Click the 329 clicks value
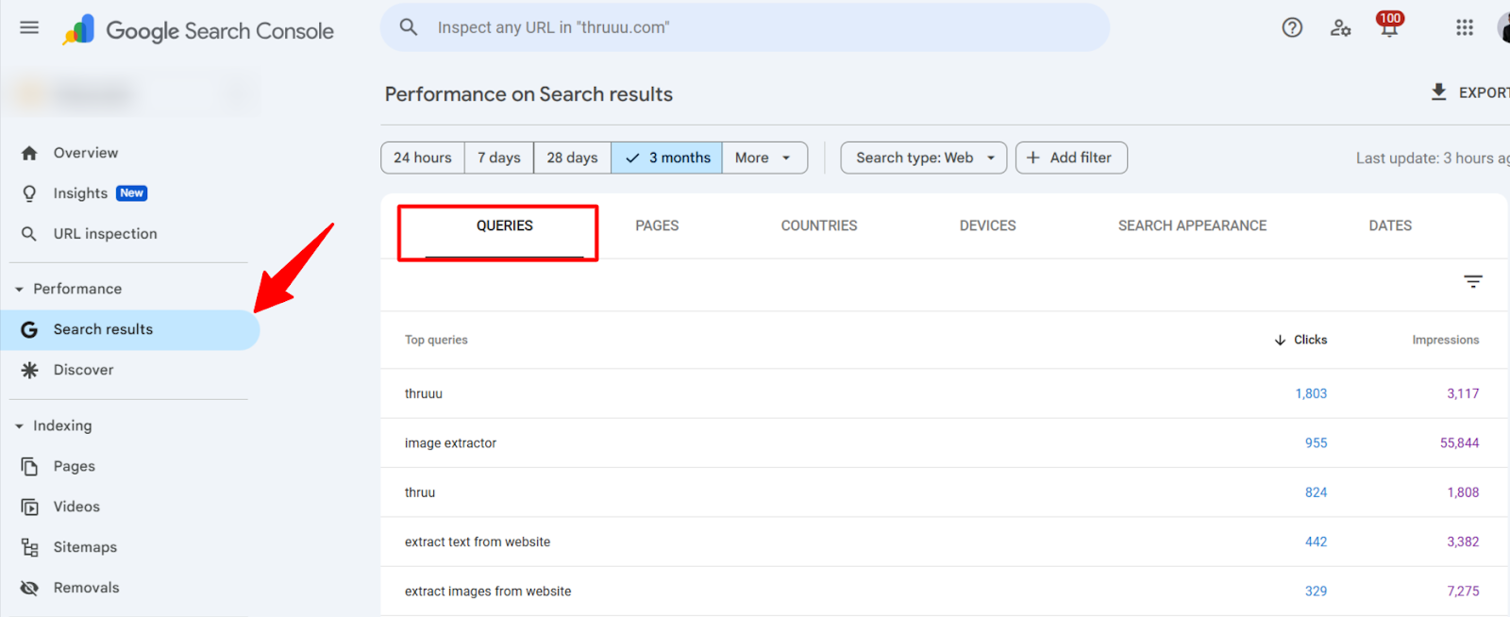Screen dimensions: 1510x617 pos(1316,592)
